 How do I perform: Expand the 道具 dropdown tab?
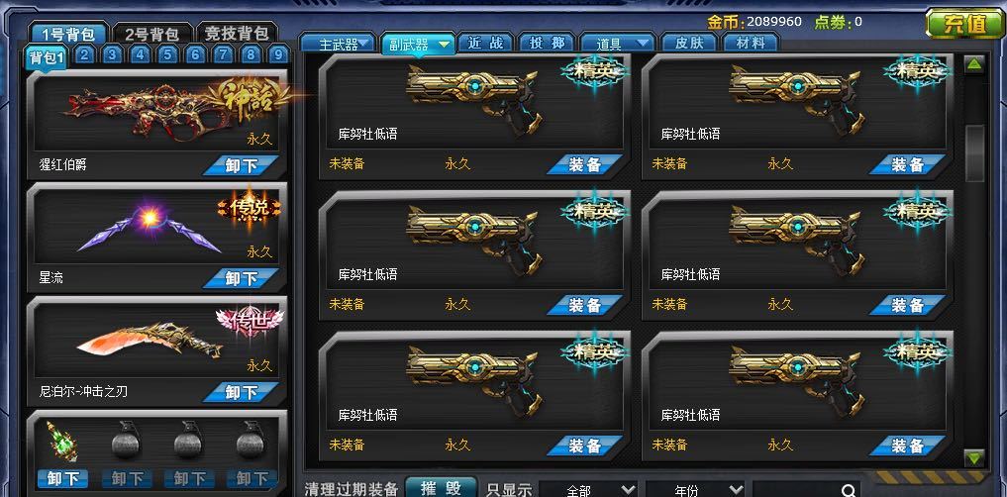(x=617, y=43)
